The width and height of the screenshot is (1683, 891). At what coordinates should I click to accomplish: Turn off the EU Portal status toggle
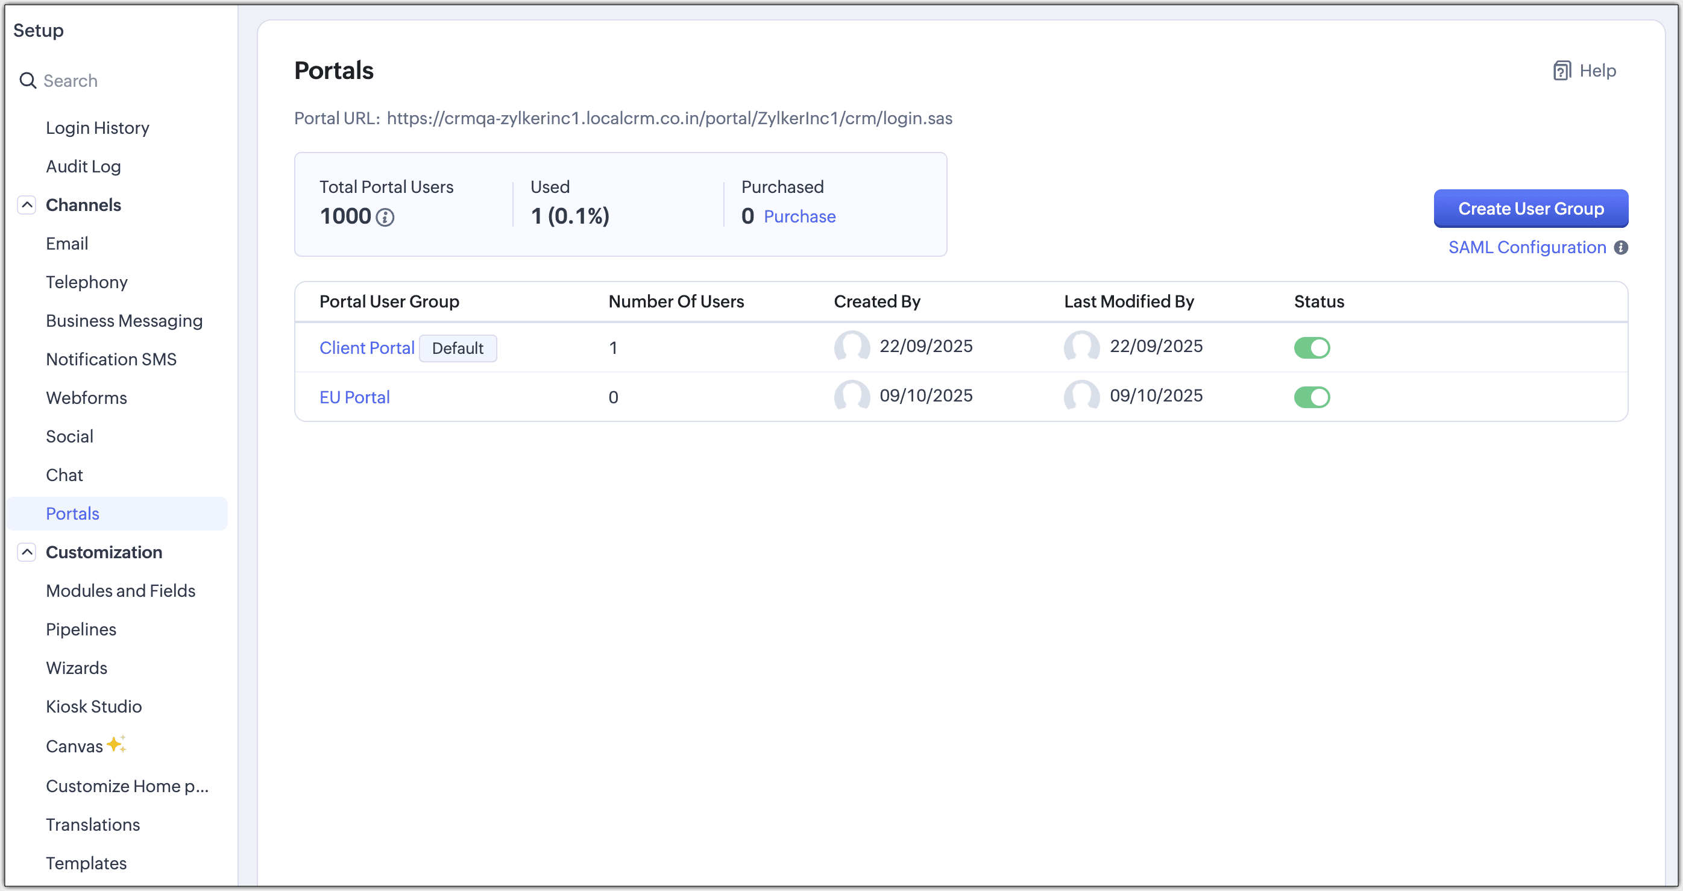tap(1311, 397)
